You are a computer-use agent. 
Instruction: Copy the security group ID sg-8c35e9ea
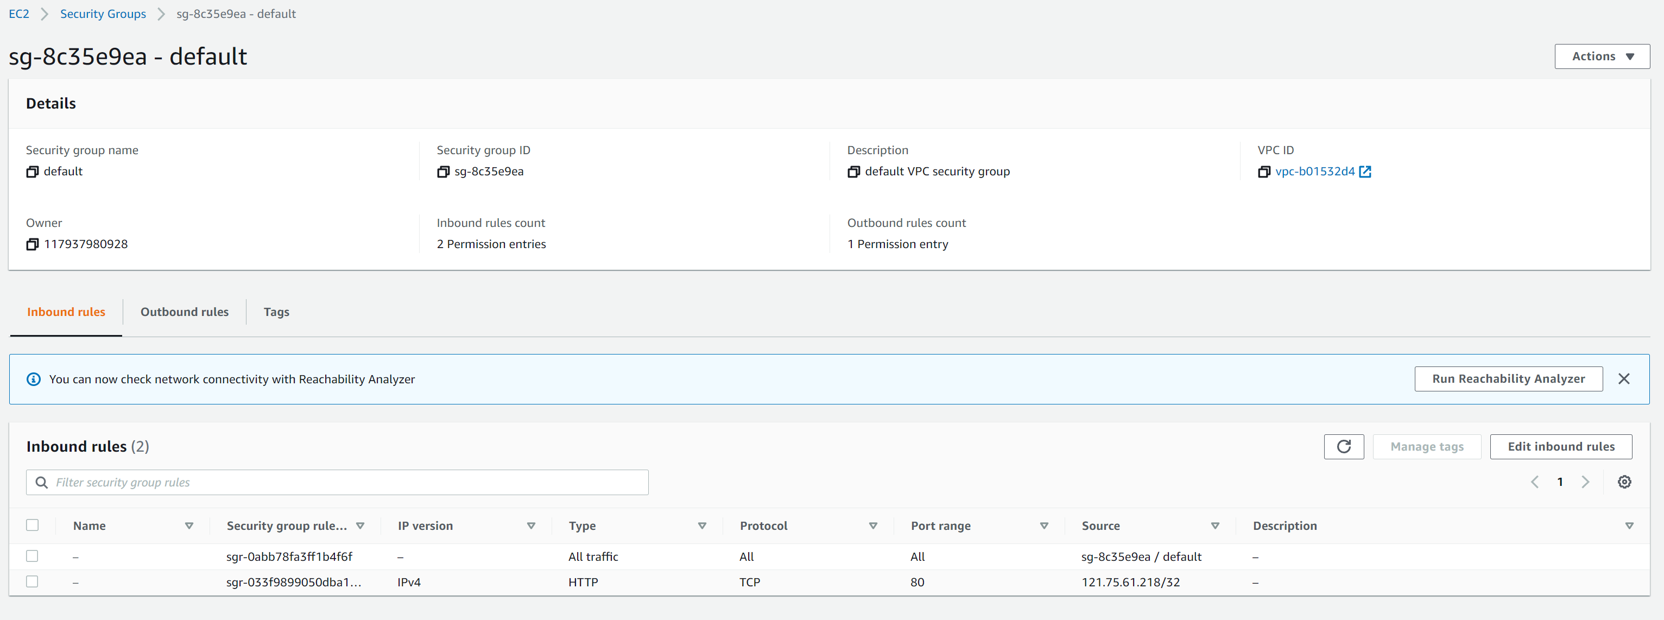tap(443, 172)
